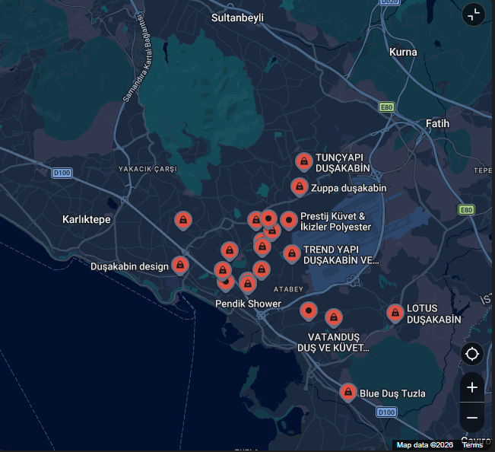Click the D100 road shield near Tuzla
Viewport: 495px width, 452px height.
pos(386,412)
